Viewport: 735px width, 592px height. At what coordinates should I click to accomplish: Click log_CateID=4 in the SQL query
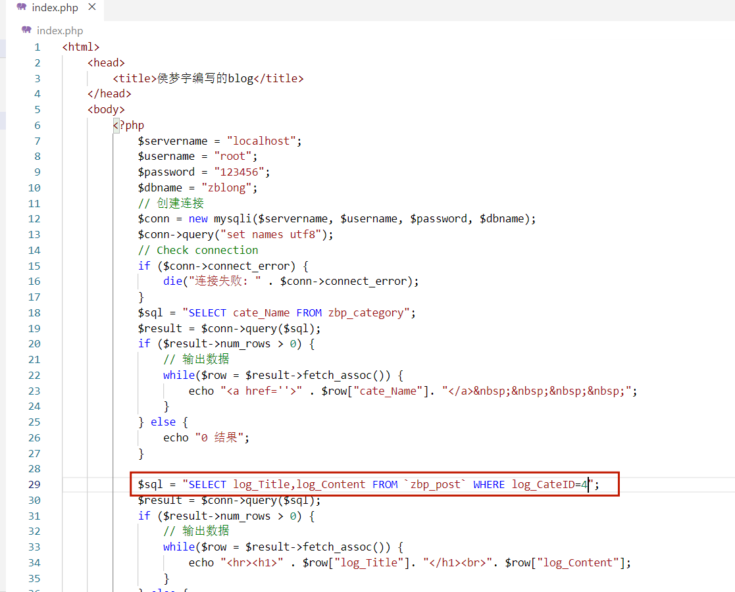pos(550,485)
